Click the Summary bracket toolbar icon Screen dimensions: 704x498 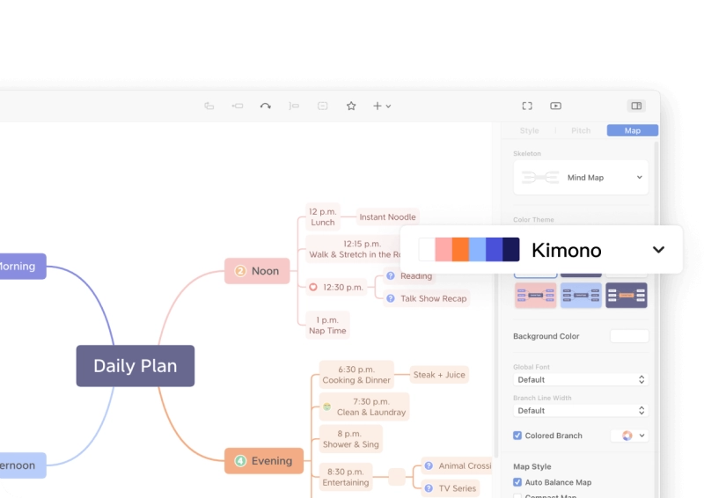(294, 106)
